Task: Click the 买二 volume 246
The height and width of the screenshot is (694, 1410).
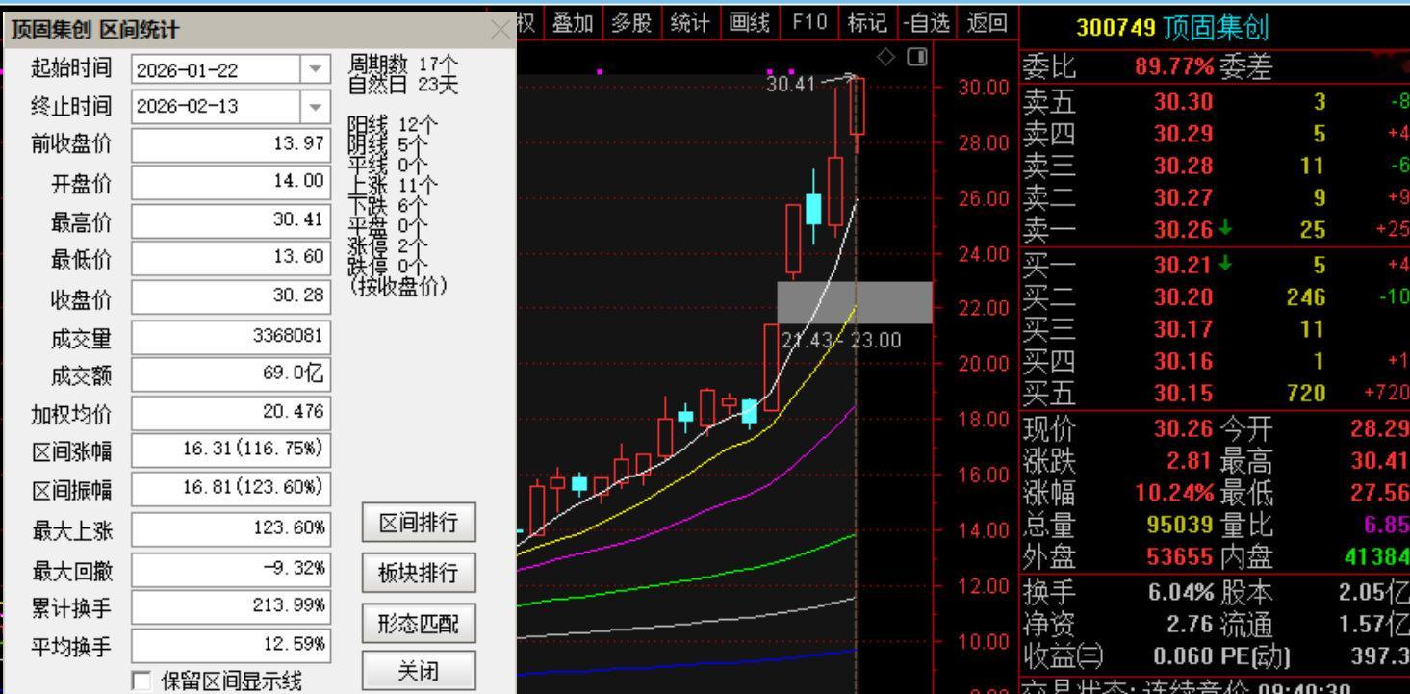Action: pyautogui.click(x=1306, y=296)
